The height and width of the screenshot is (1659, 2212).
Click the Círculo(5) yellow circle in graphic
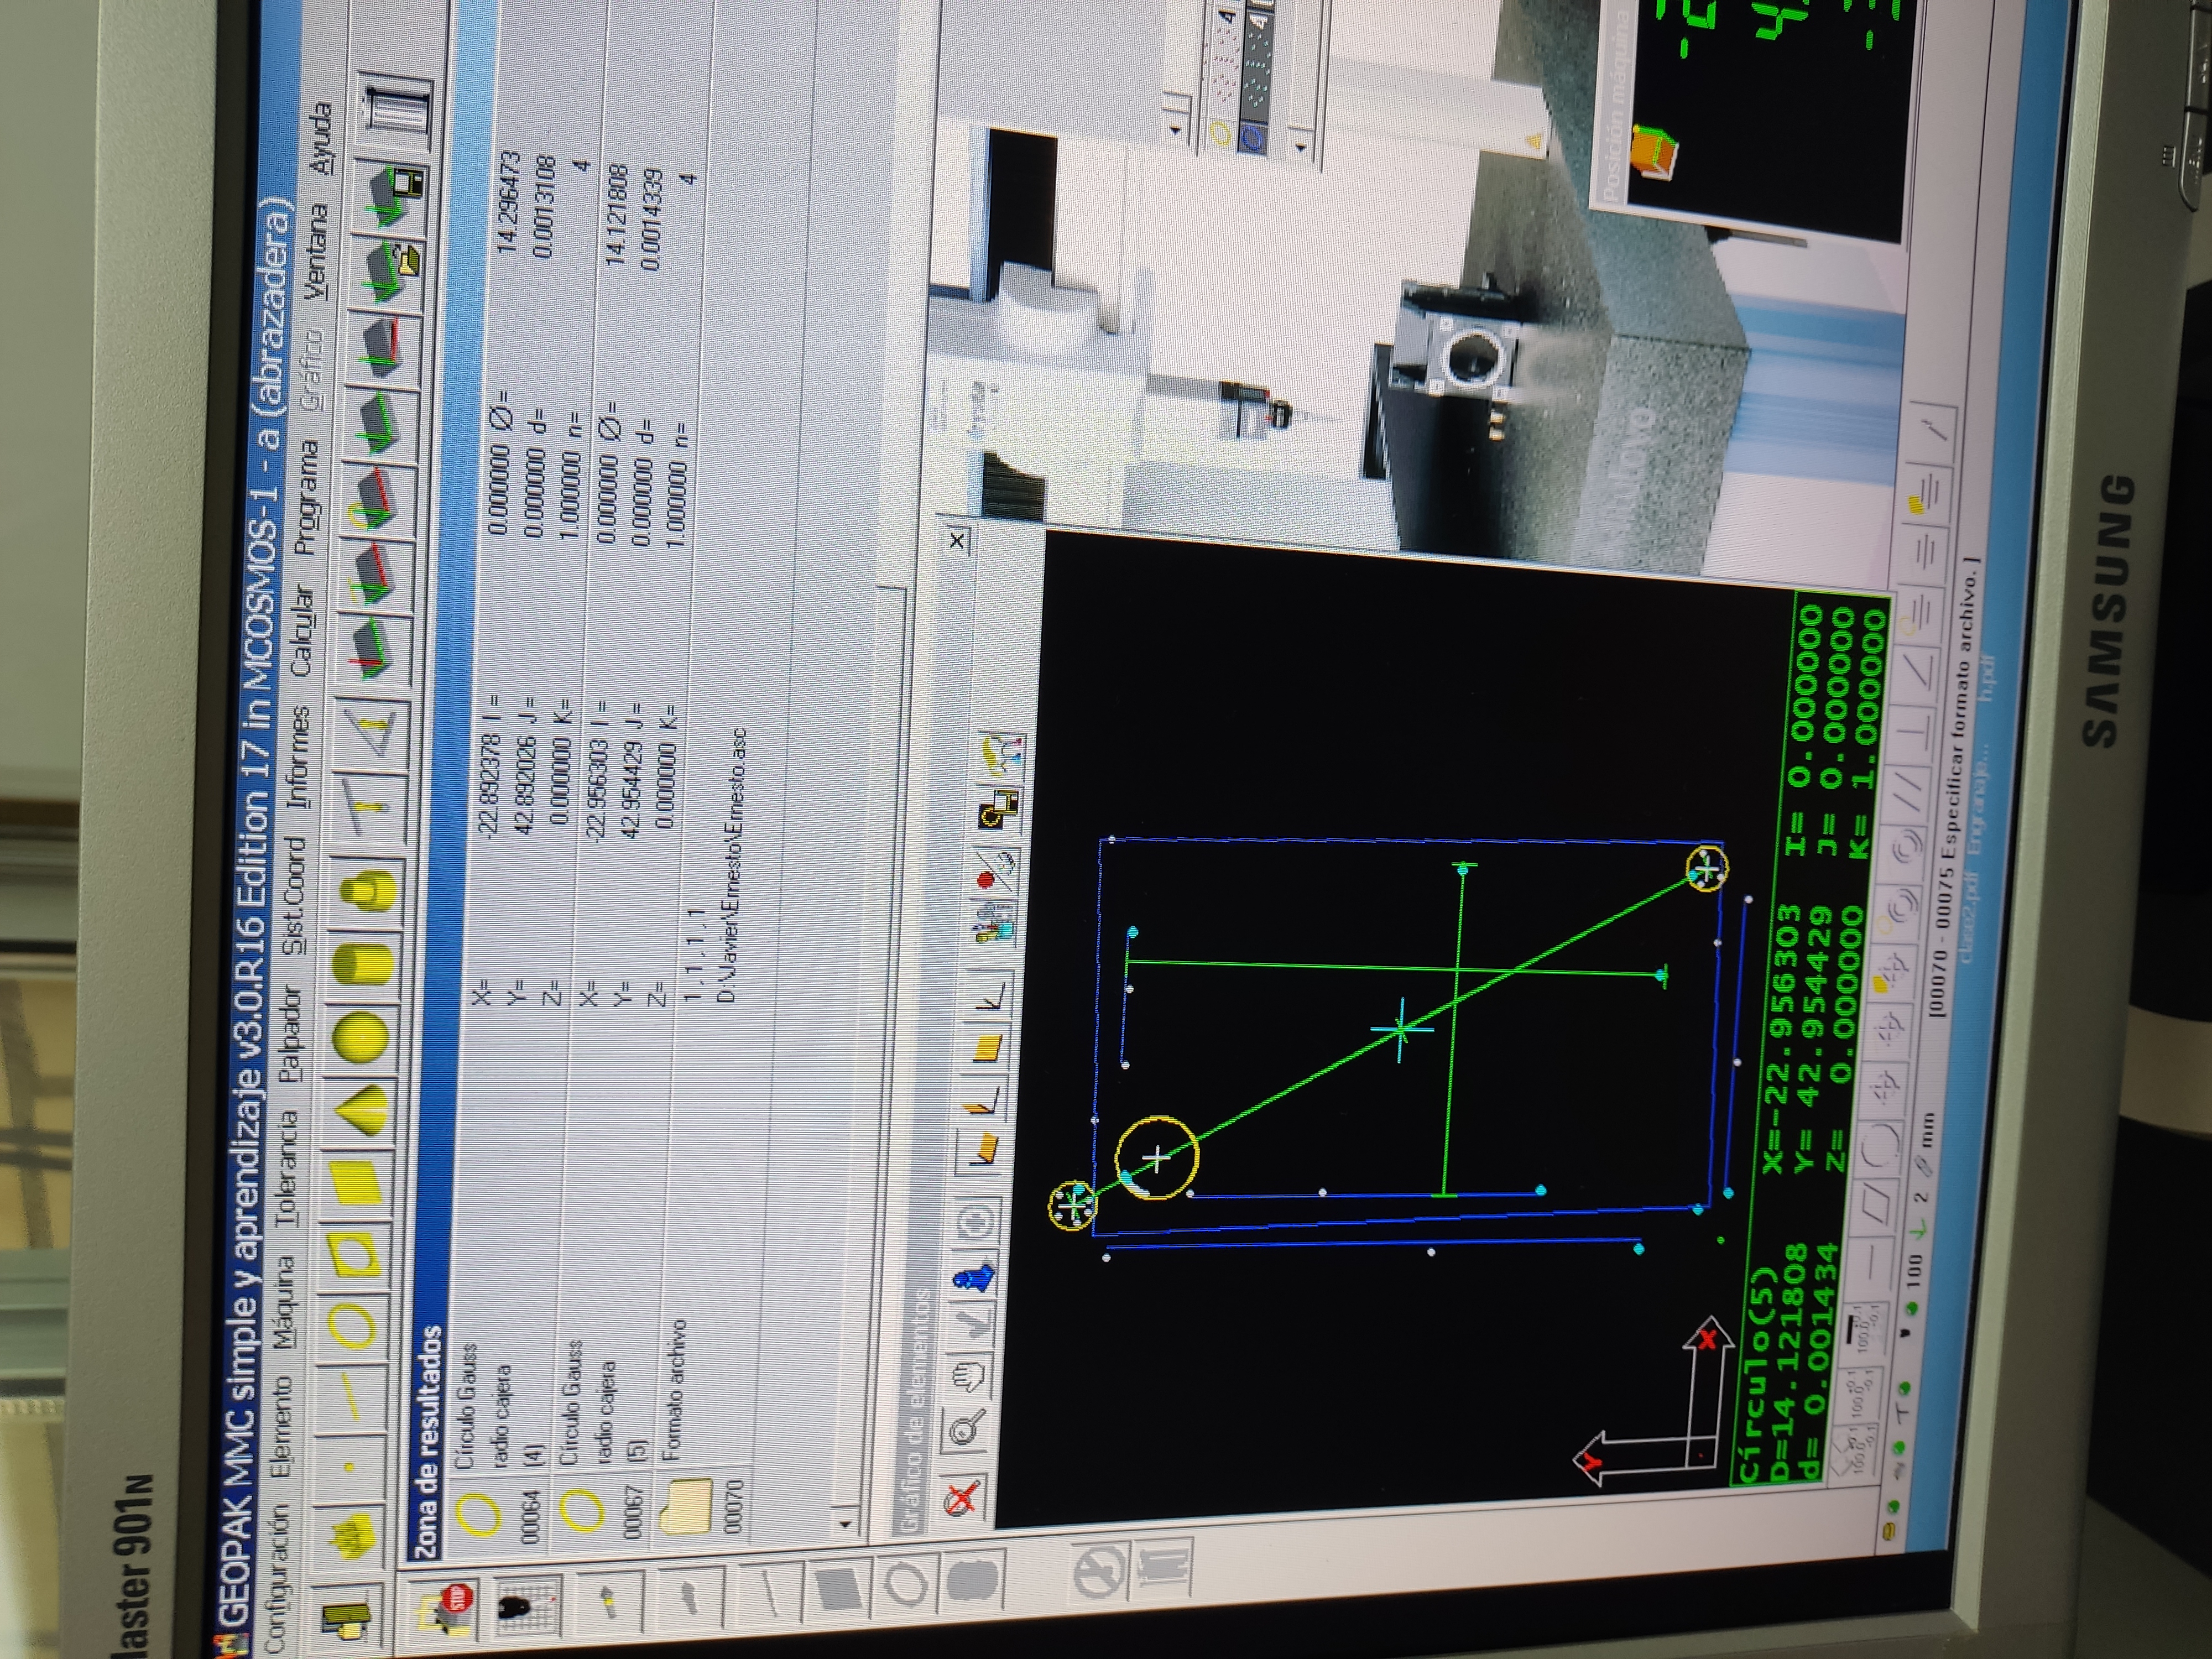(1156, 1157)
